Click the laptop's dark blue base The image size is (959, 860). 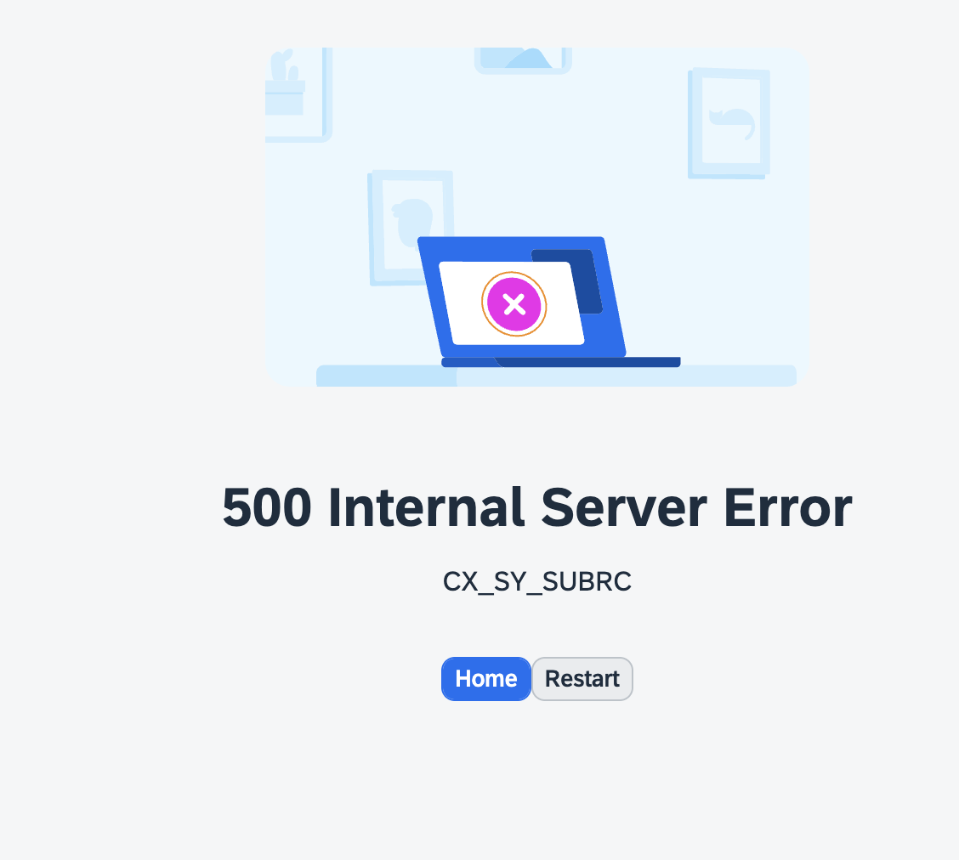click(561, 362)
